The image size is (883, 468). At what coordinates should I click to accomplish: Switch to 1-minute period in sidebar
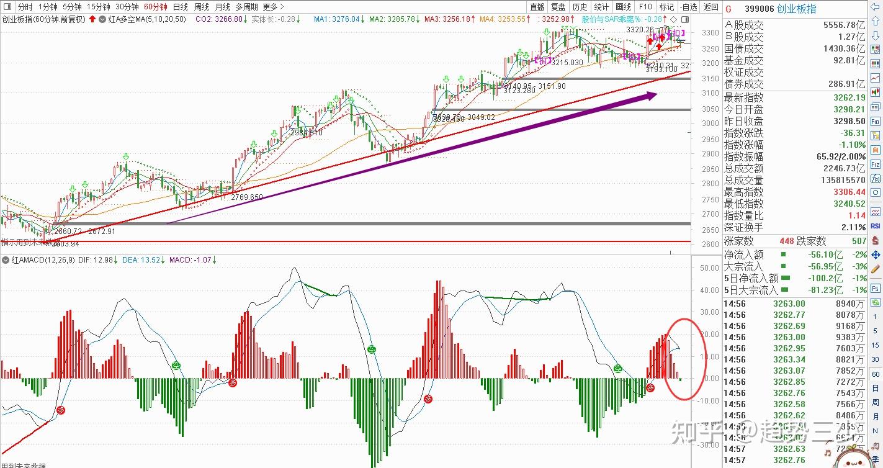(875, 317)
